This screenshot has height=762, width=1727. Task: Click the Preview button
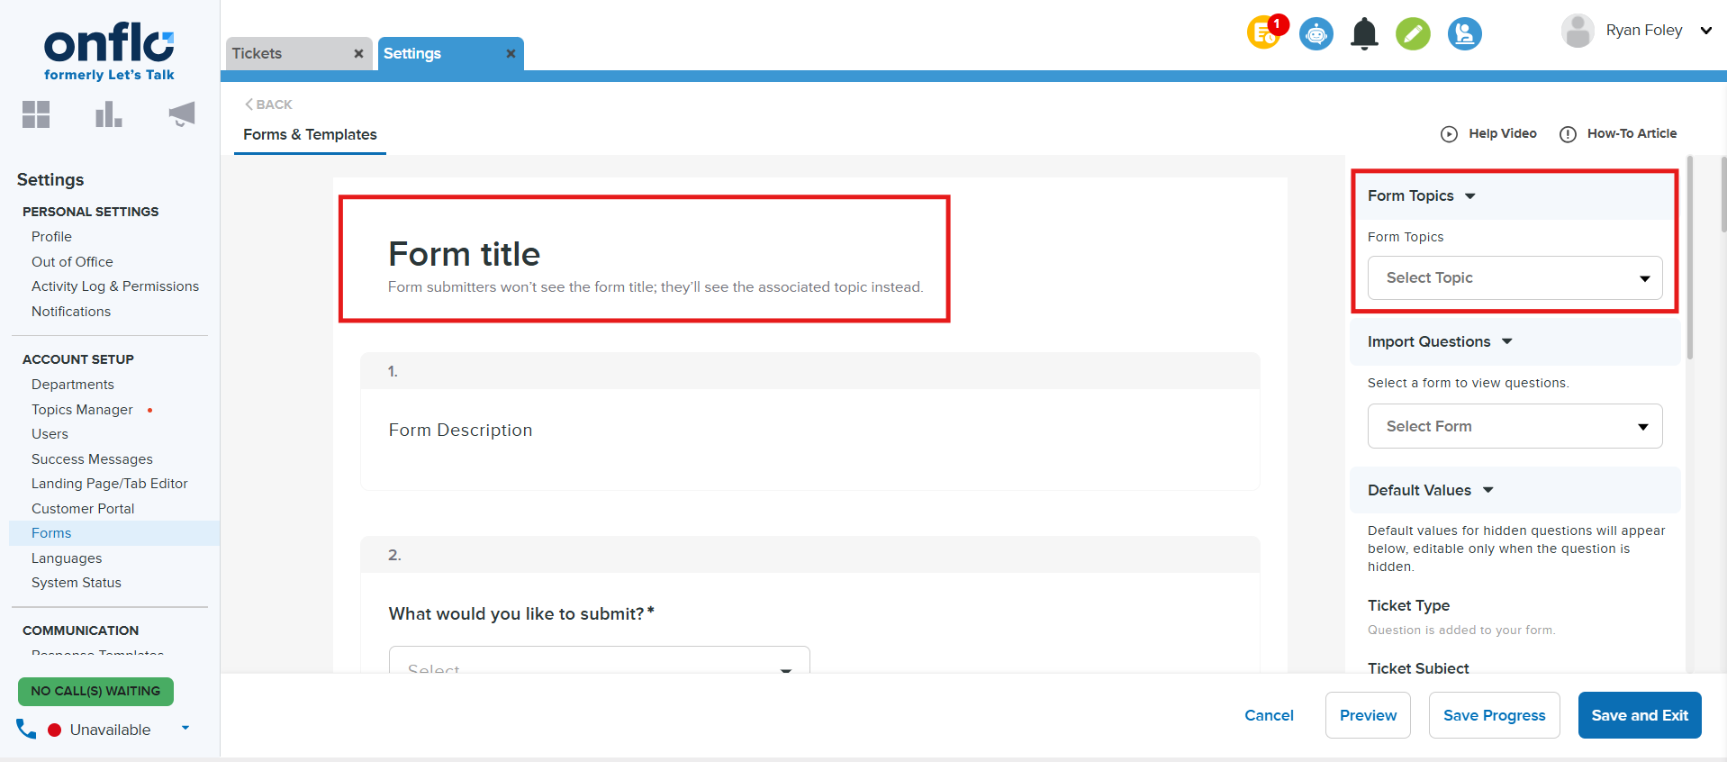click(x=1367, y=716)
